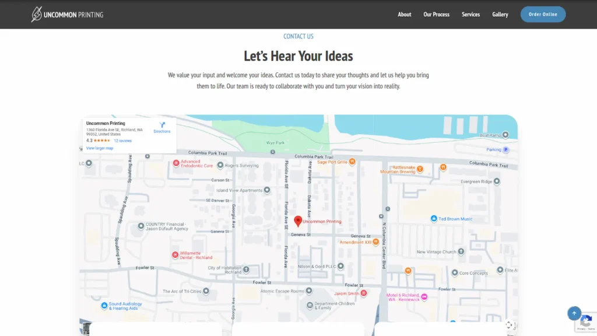
Task: Select Sage Port Grille restaurant marker
Action: 352,162
